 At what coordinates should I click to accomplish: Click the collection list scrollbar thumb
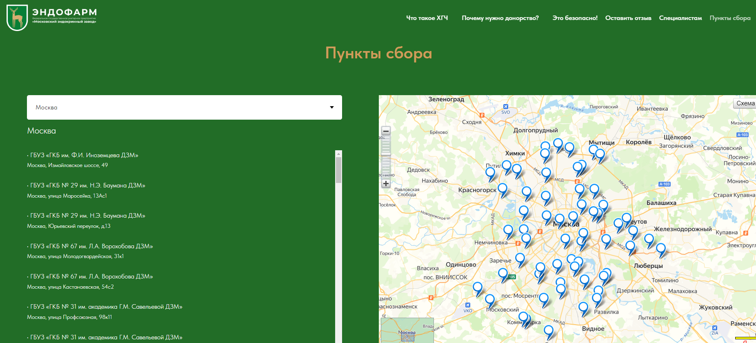338,169
